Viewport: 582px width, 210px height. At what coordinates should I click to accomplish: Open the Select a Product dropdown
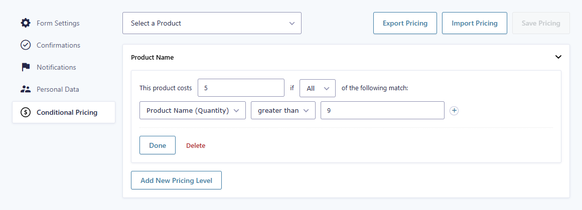point(212,23)
